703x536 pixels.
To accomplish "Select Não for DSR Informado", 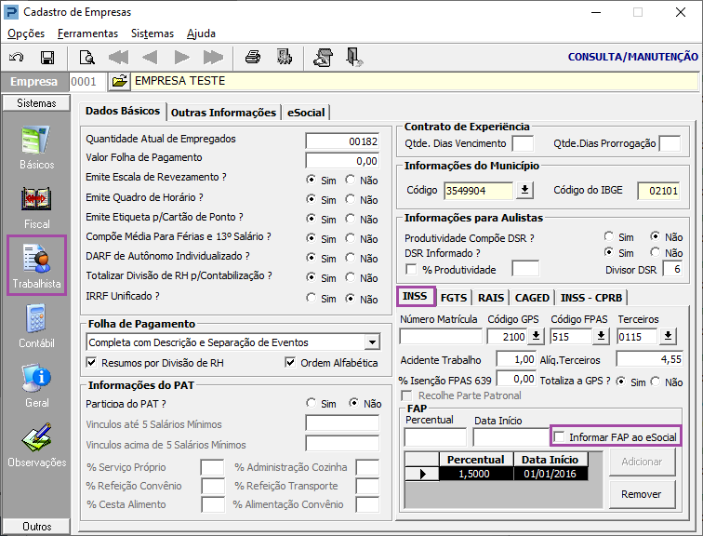I will click(655, 252).
